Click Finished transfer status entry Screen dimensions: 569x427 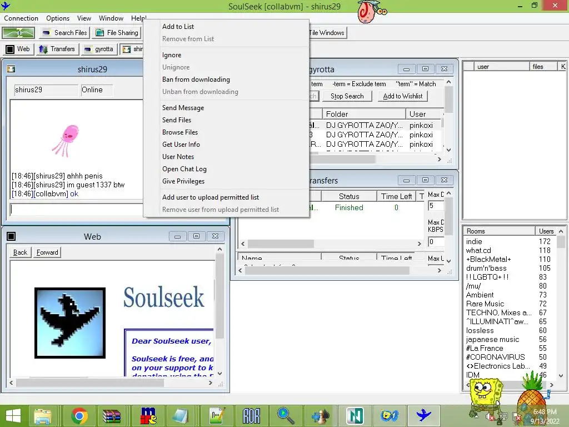coord(349,207)
